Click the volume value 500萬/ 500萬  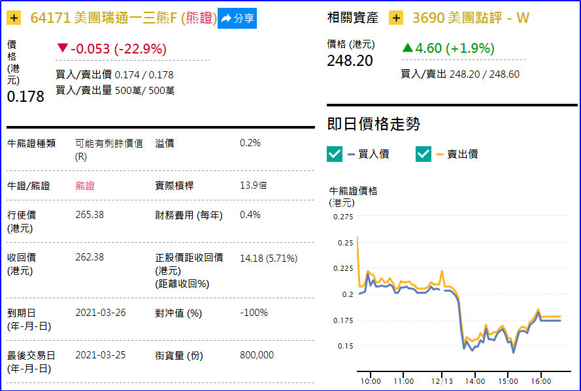tap(144, 90)
